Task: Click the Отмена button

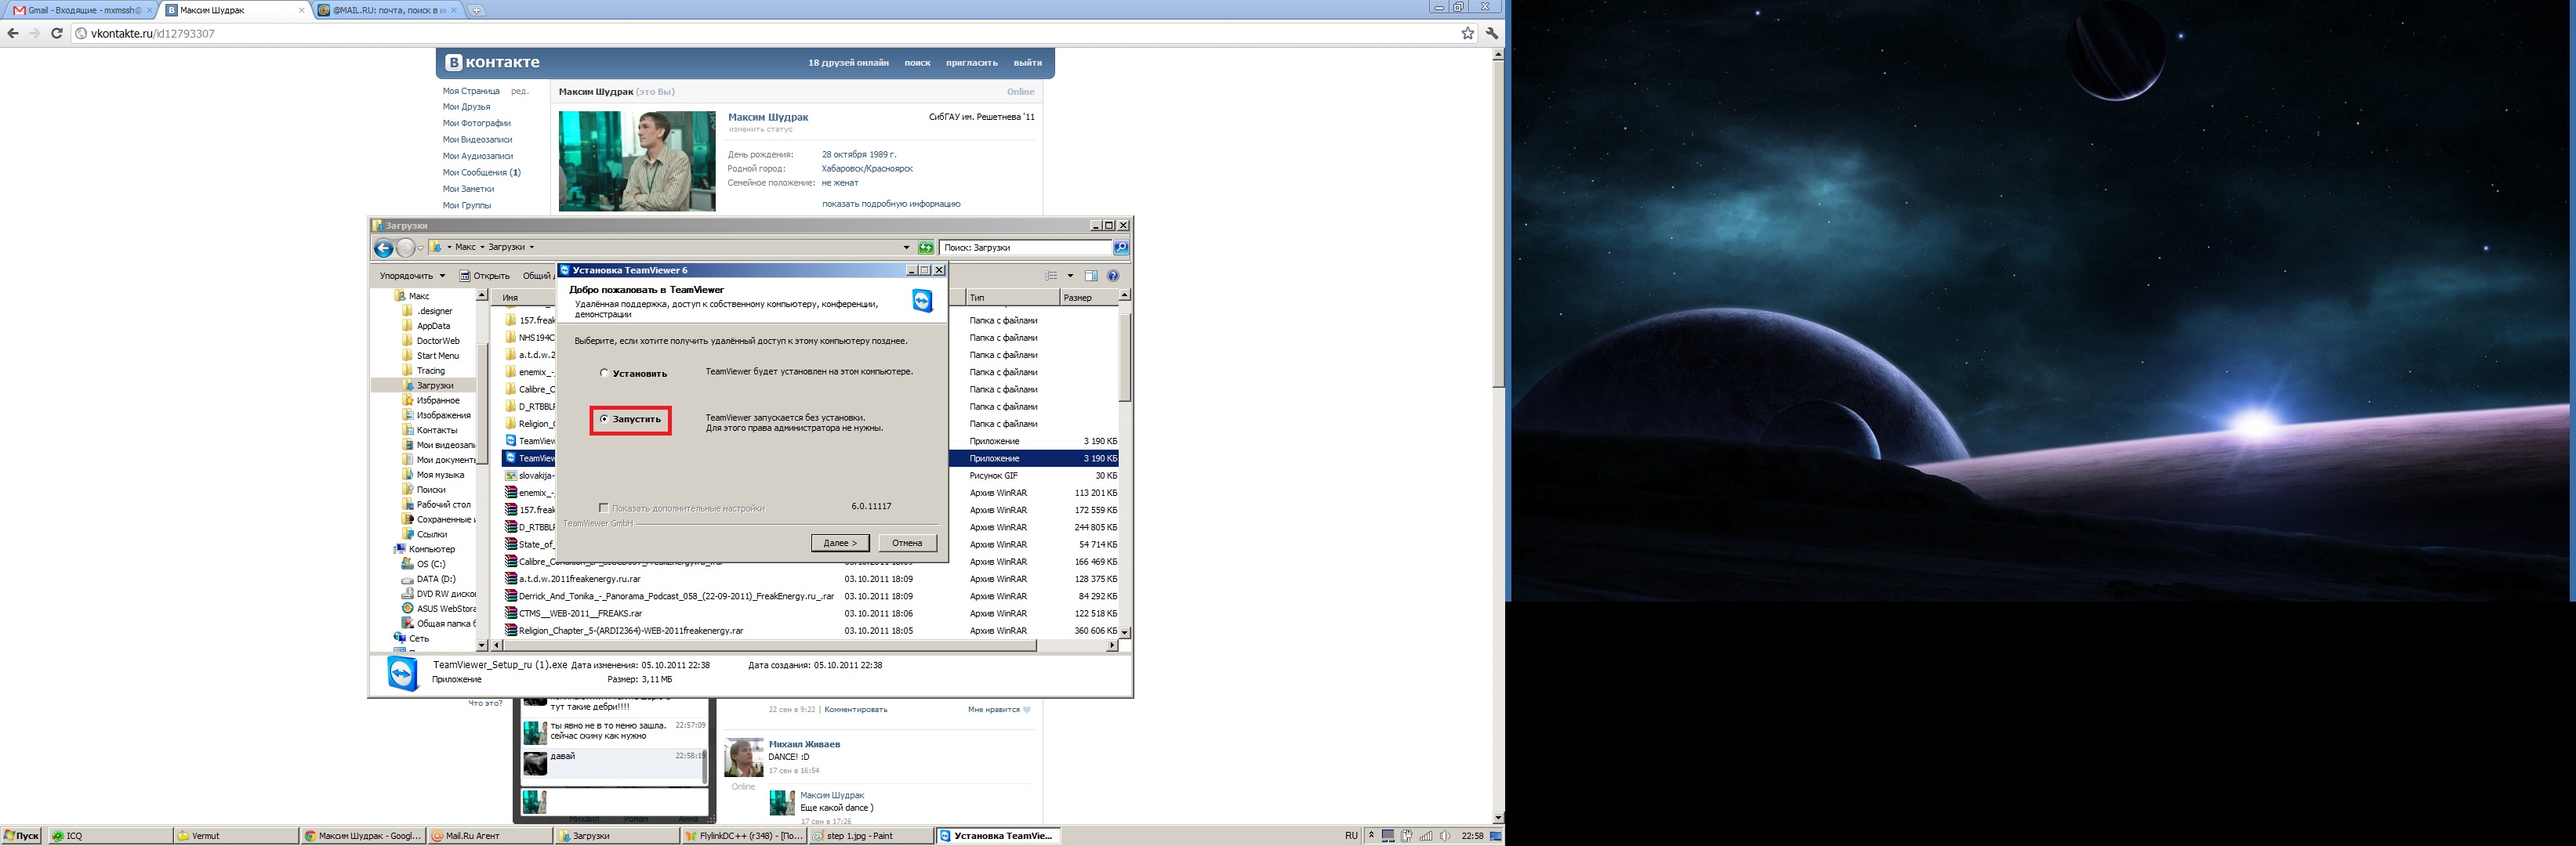Action: pyautogui.click(x=907, y=544)
